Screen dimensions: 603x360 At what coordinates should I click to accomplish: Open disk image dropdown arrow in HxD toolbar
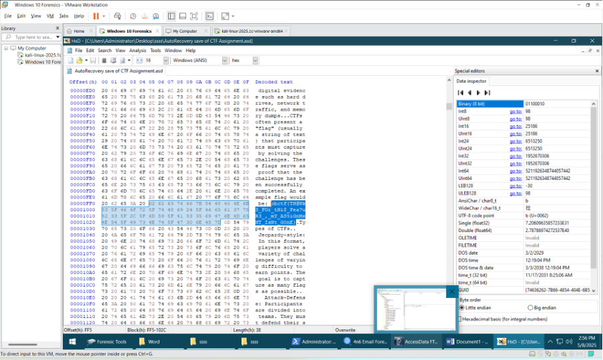tap(129, 60)
